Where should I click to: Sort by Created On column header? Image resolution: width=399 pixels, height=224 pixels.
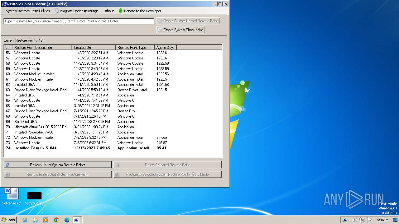click(x=94, y=48)
